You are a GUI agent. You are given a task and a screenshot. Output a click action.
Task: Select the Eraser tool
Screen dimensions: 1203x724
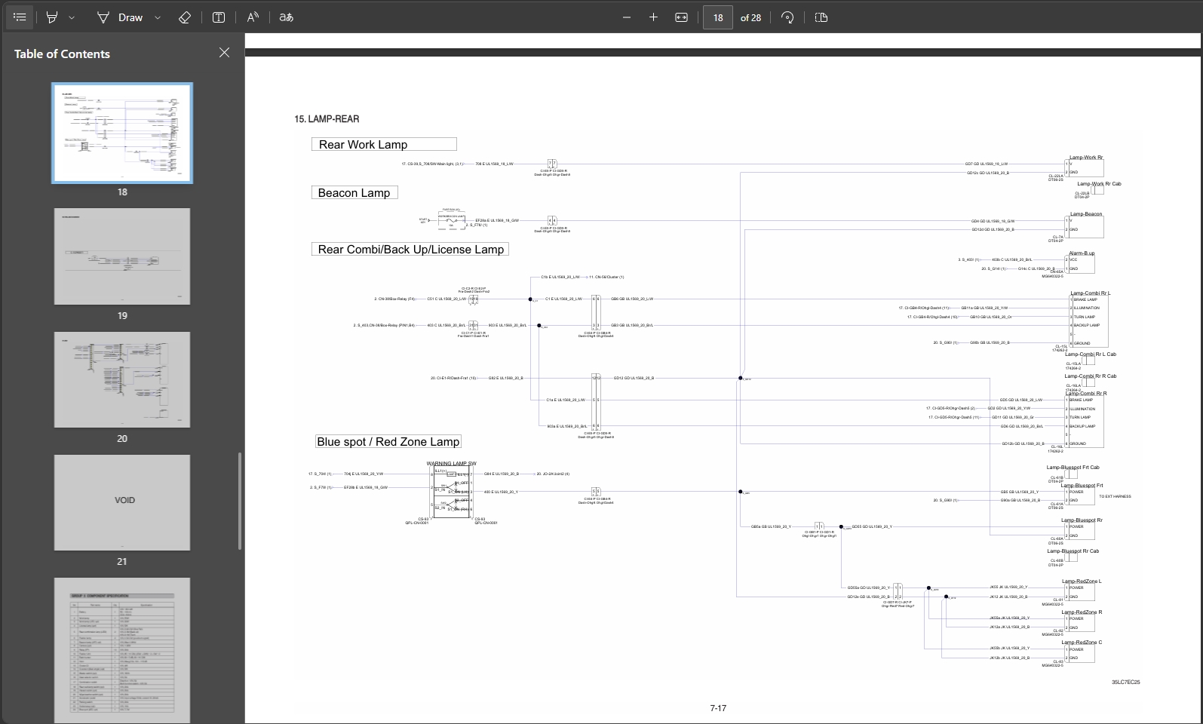pyautogui.click(x=185, y=17)
